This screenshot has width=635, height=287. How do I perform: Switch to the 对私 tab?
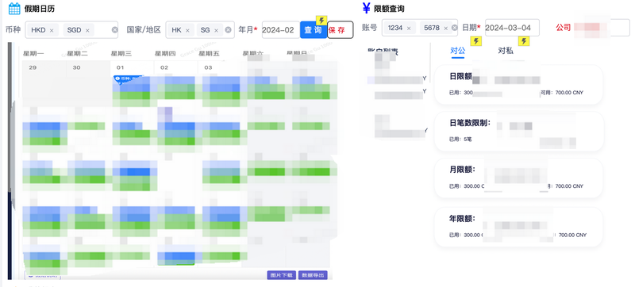tap(506, 51)
